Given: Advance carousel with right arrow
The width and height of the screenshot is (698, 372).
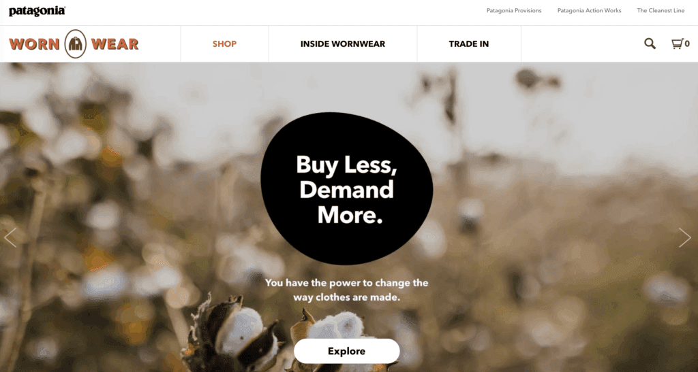Looking at the screenshot, I should (684, 237).
